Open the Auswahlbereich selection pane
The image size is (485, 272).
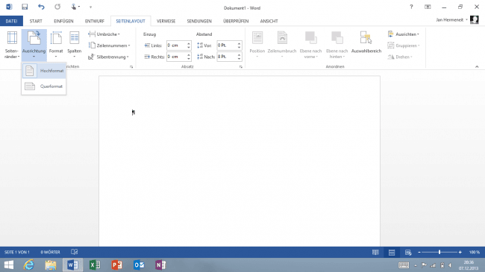pyautogui.click(x=366, y=42)
